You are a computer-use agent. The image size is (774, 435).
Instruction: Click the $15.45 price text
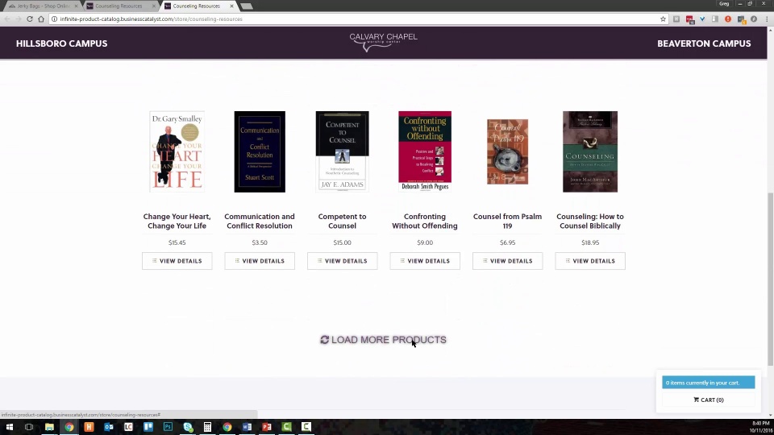click(177, 242)
